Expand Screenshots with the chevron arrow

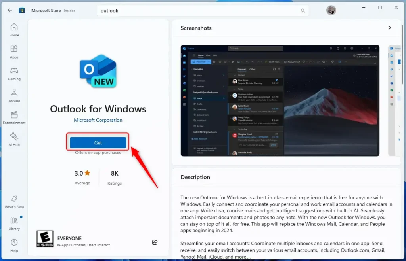click(390, 28)
